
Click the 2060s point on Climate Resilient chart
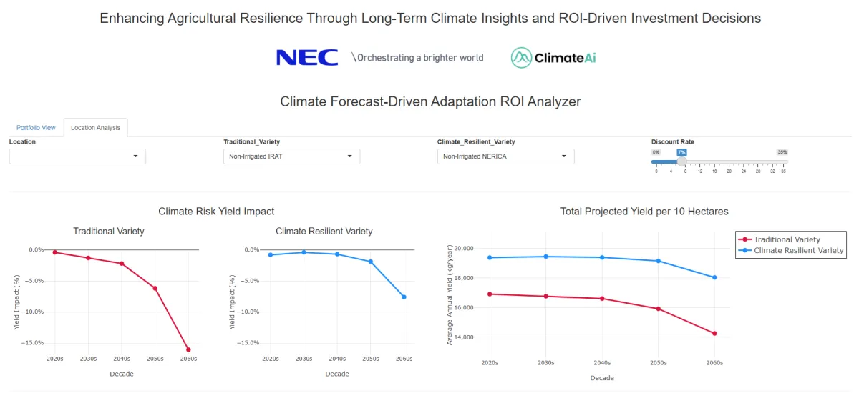(x=404, y=297)
